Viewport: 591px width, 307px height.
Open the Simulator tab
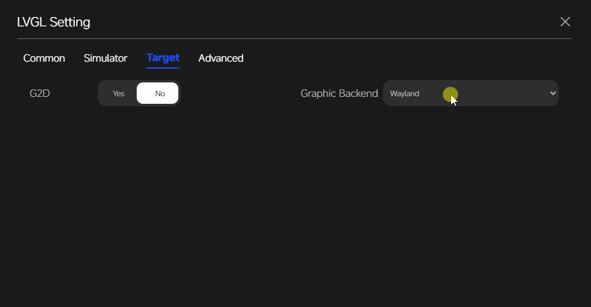pos(106,58)
